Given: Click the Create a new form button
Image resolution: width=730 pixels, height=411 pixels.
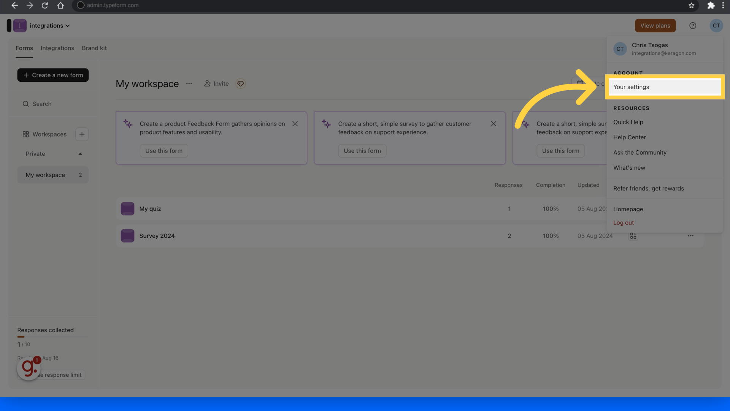Looking at the screenshot, I should 53,75.
